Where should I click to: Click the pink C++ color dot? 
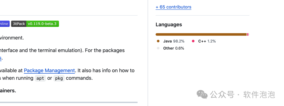tap(193, 41)
